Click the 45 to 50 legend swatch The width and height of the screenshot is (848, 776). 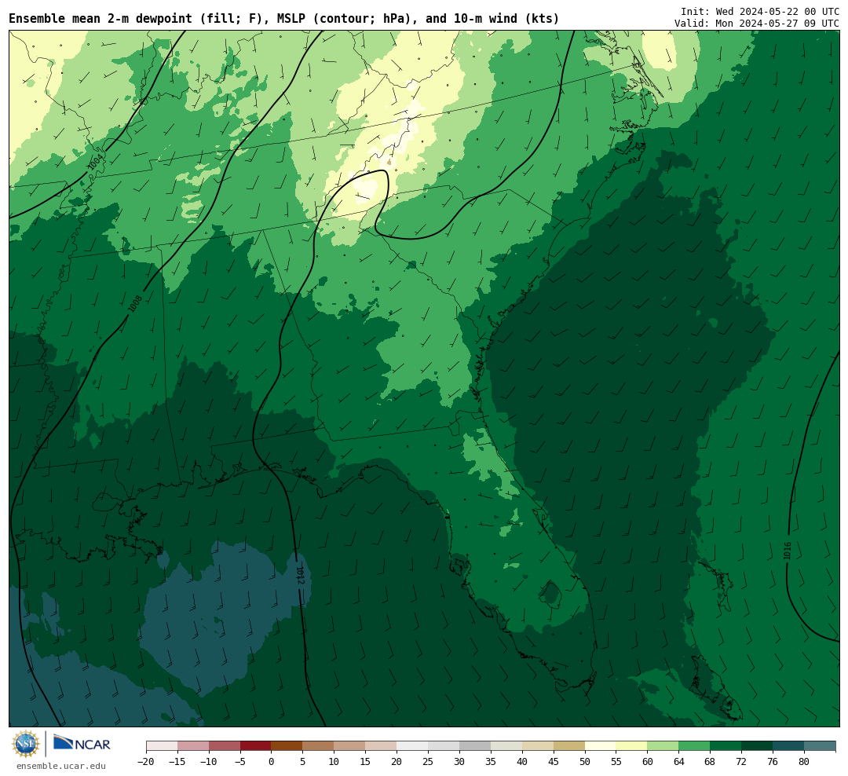[569, 746]
